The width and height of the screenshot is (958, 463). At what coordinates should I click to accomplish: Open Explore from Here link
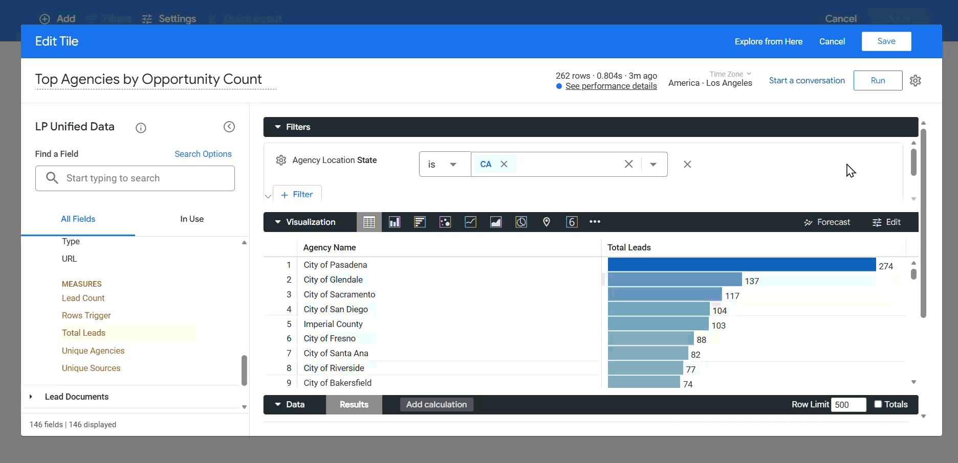[769, 41]
